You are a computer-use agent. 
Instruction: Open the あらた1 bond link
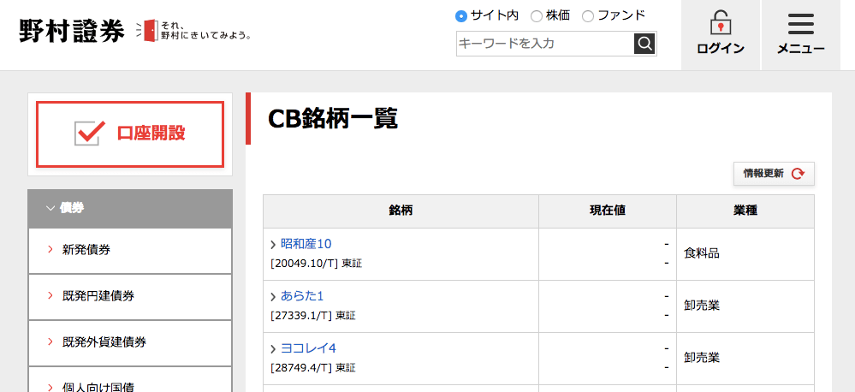click(x=302, y=296)
